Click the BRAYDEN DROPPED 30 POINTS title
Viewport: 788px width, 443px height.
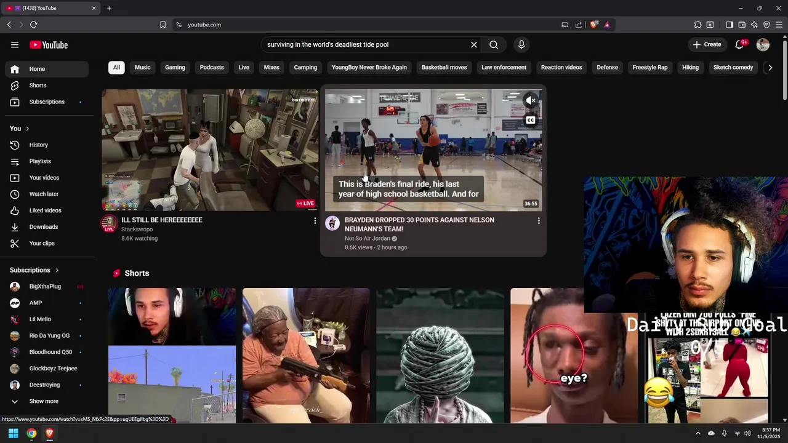coord(419,225)
